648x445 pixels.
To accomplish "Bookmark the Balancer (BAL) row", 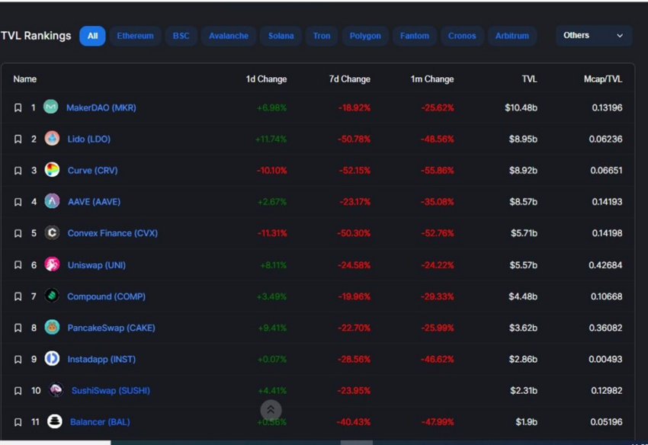I will point(18,422).
